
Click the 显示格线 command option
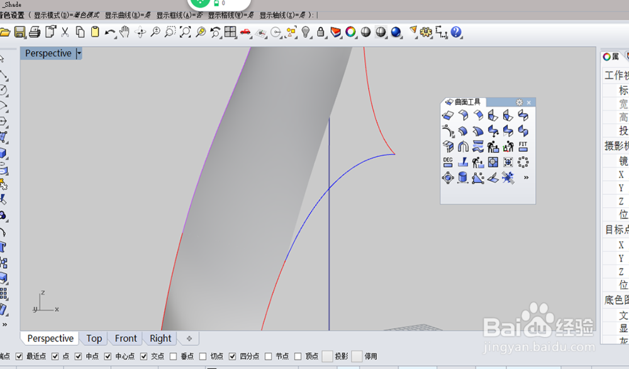click(231, 15)
